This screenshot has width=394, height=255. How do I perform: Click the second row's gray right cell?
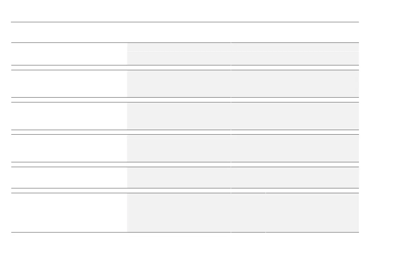(x=295, y=84)
